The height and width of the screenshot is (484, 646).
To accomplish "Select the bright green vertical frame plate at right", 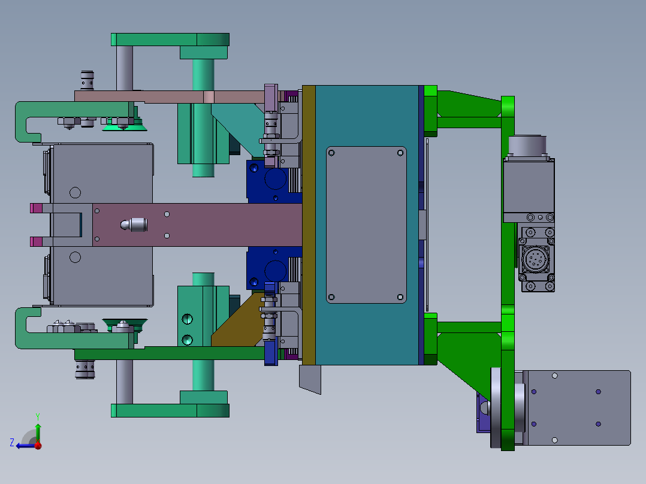I will pos(508,273).
